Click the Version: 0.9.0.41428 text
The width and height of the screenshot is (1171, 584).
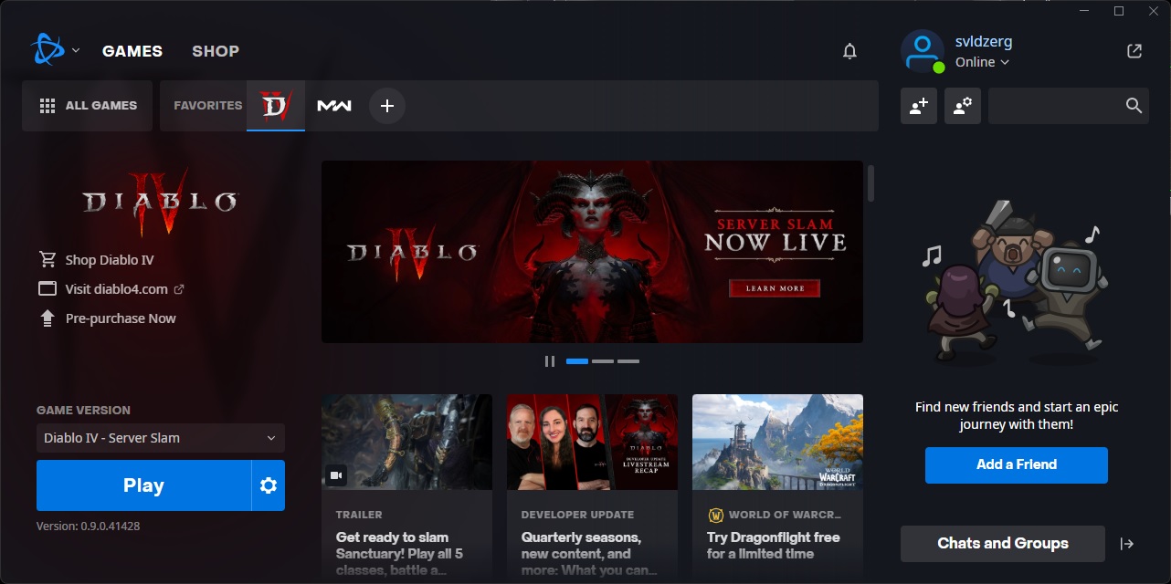pos(89,527)
